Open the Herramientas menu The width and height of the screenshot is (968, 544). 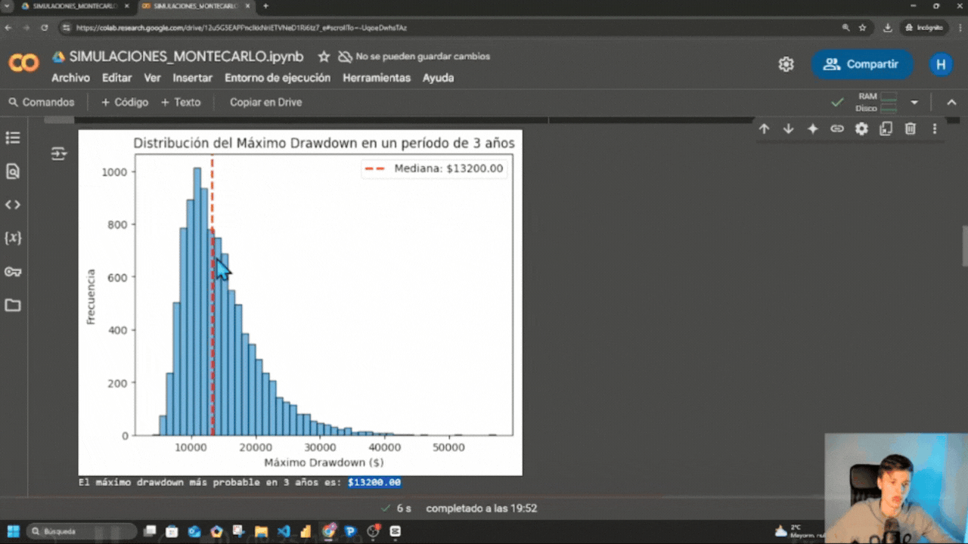pyautogui.click(x=376, y=78)
